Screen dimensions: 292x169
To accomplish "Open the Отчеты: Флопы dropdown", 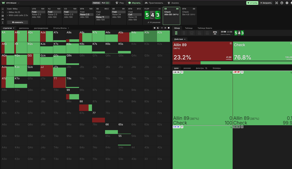I will [61, 28].
